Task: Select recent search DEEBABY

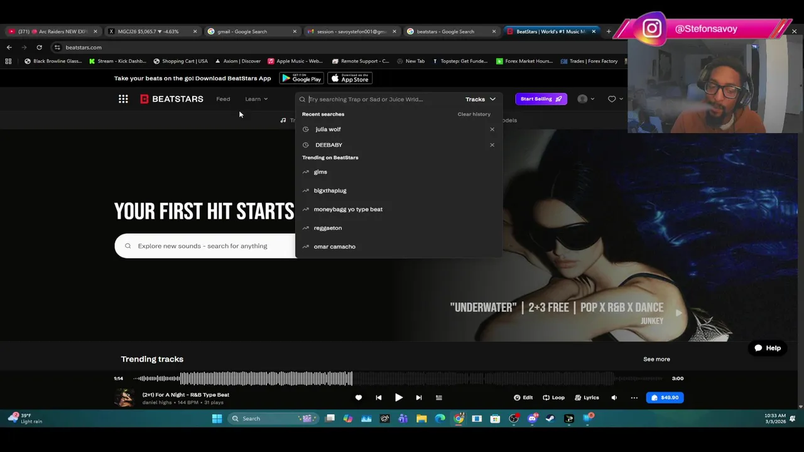Action: pyautogui.click(x=329, y=145)
